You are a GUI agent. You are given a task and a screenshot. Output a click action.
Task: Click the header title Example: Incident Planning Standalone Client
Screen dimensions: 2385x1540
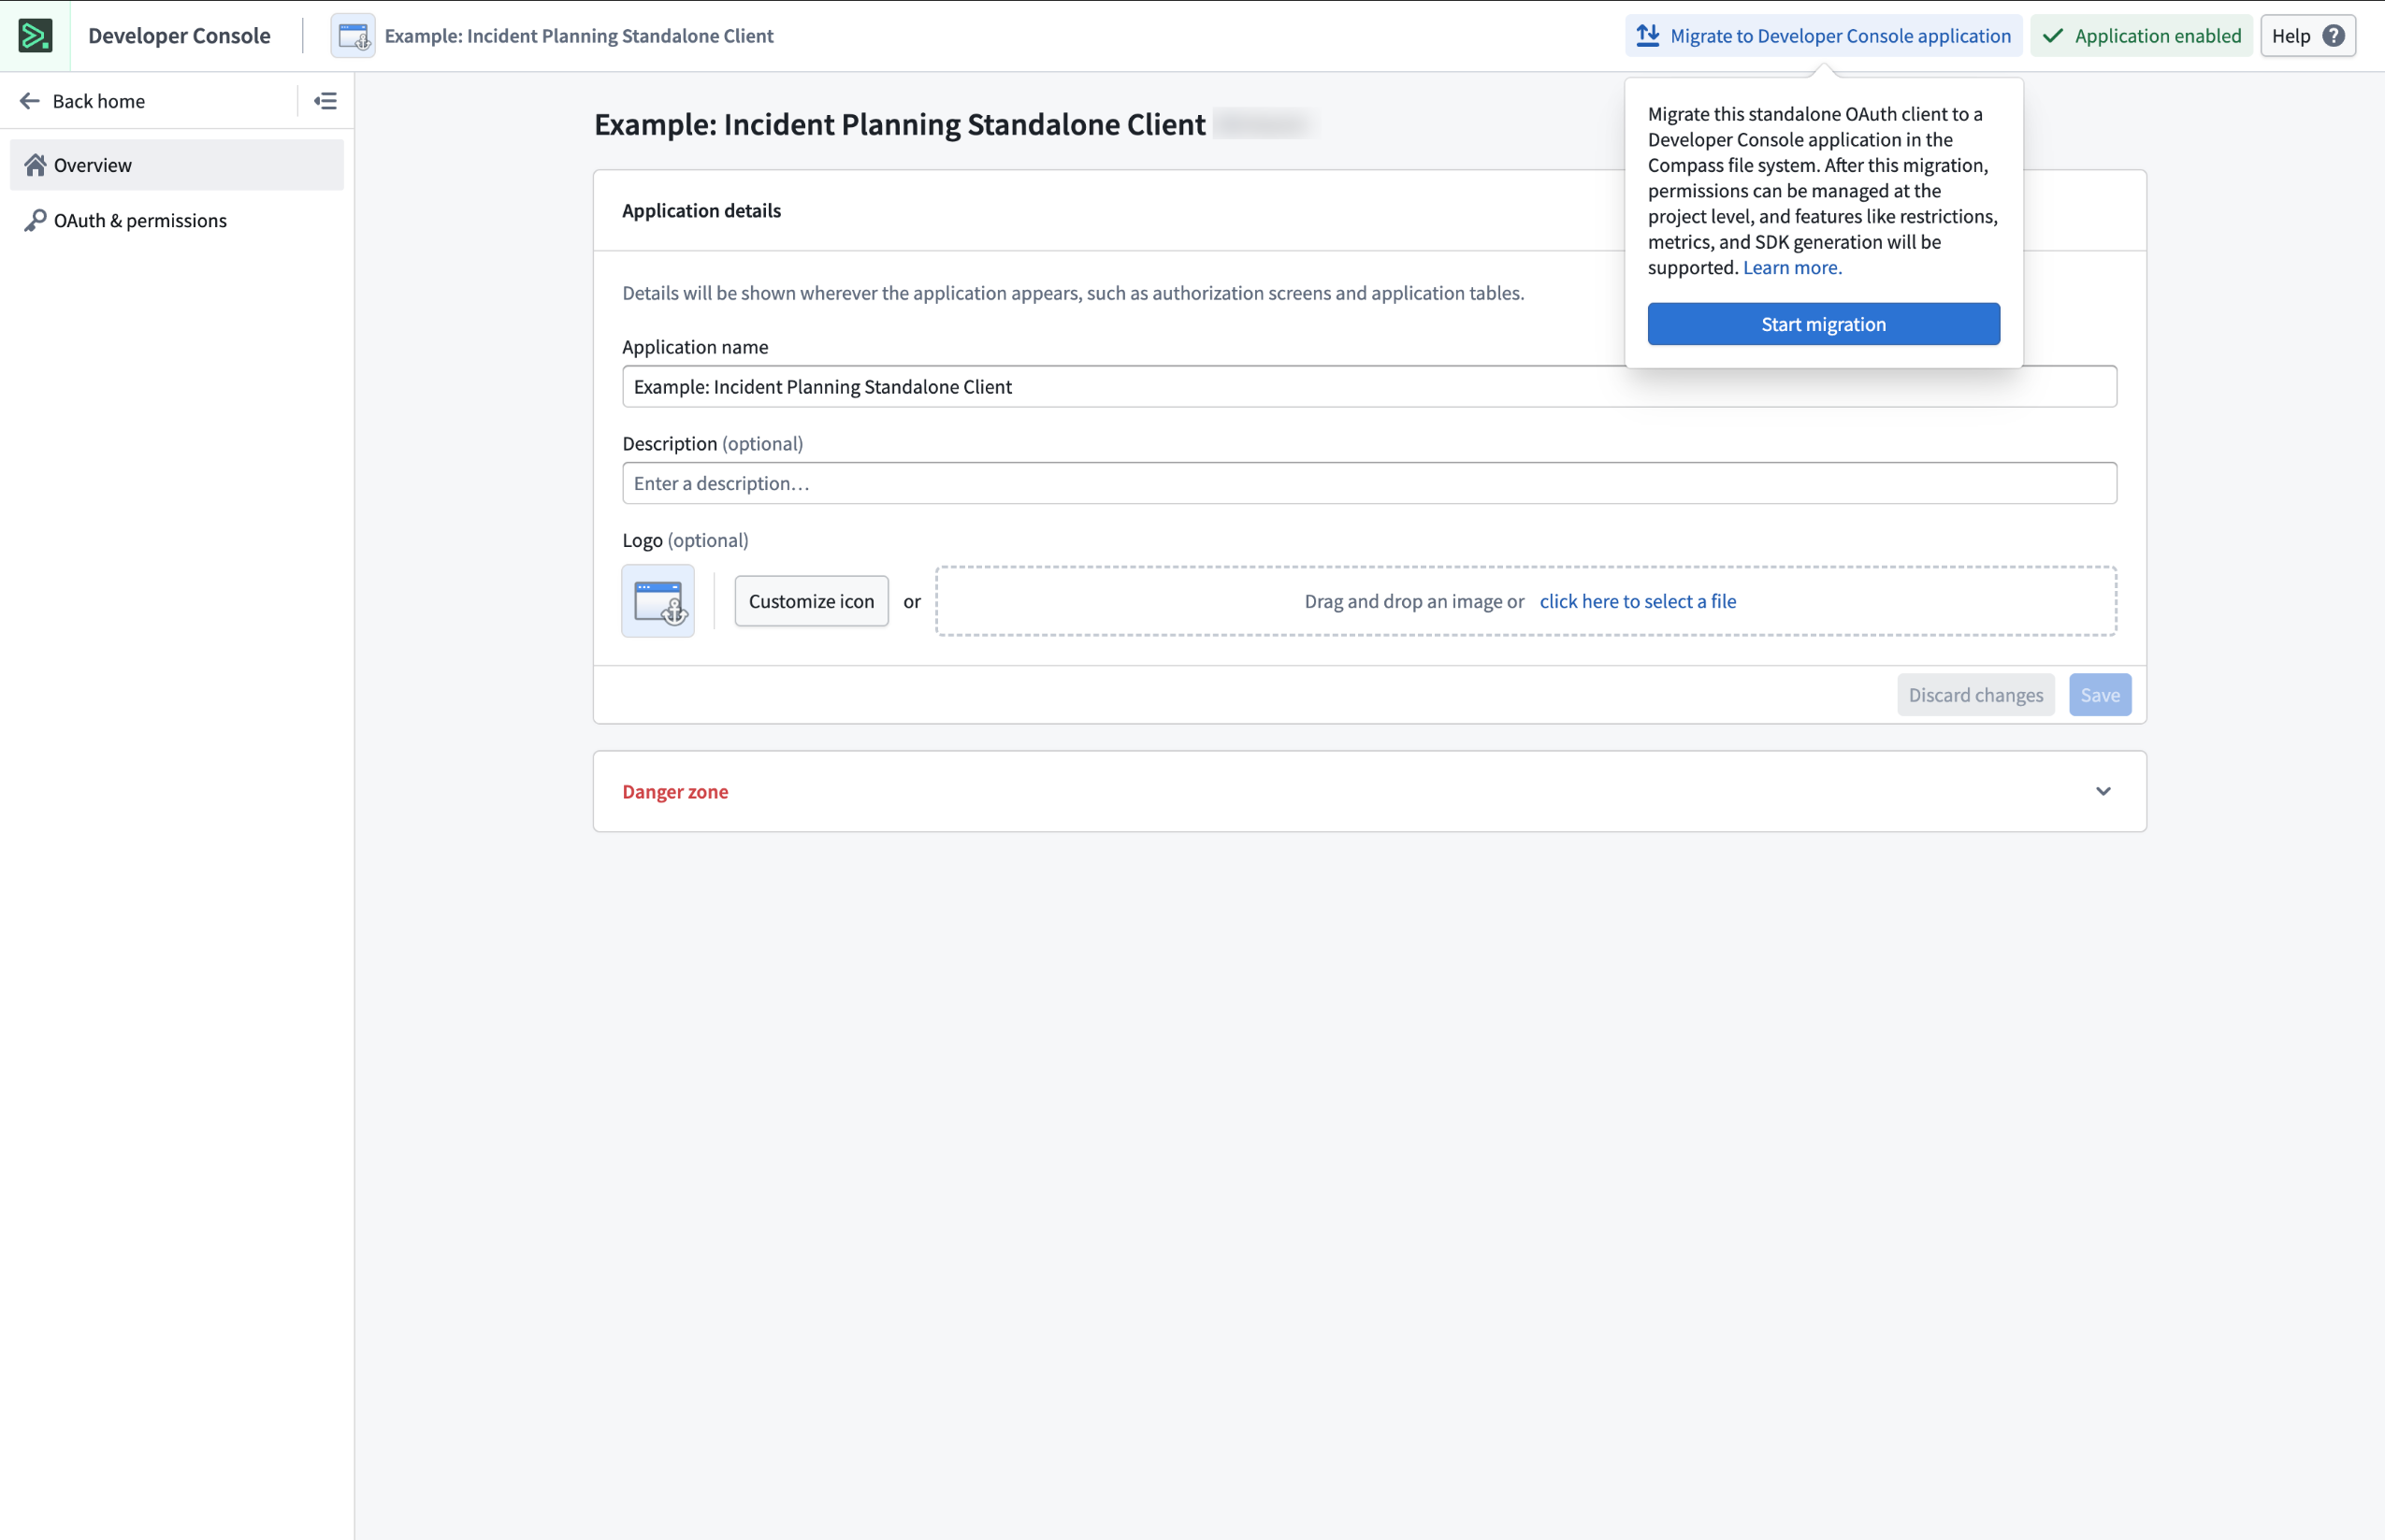coord(579,36)
